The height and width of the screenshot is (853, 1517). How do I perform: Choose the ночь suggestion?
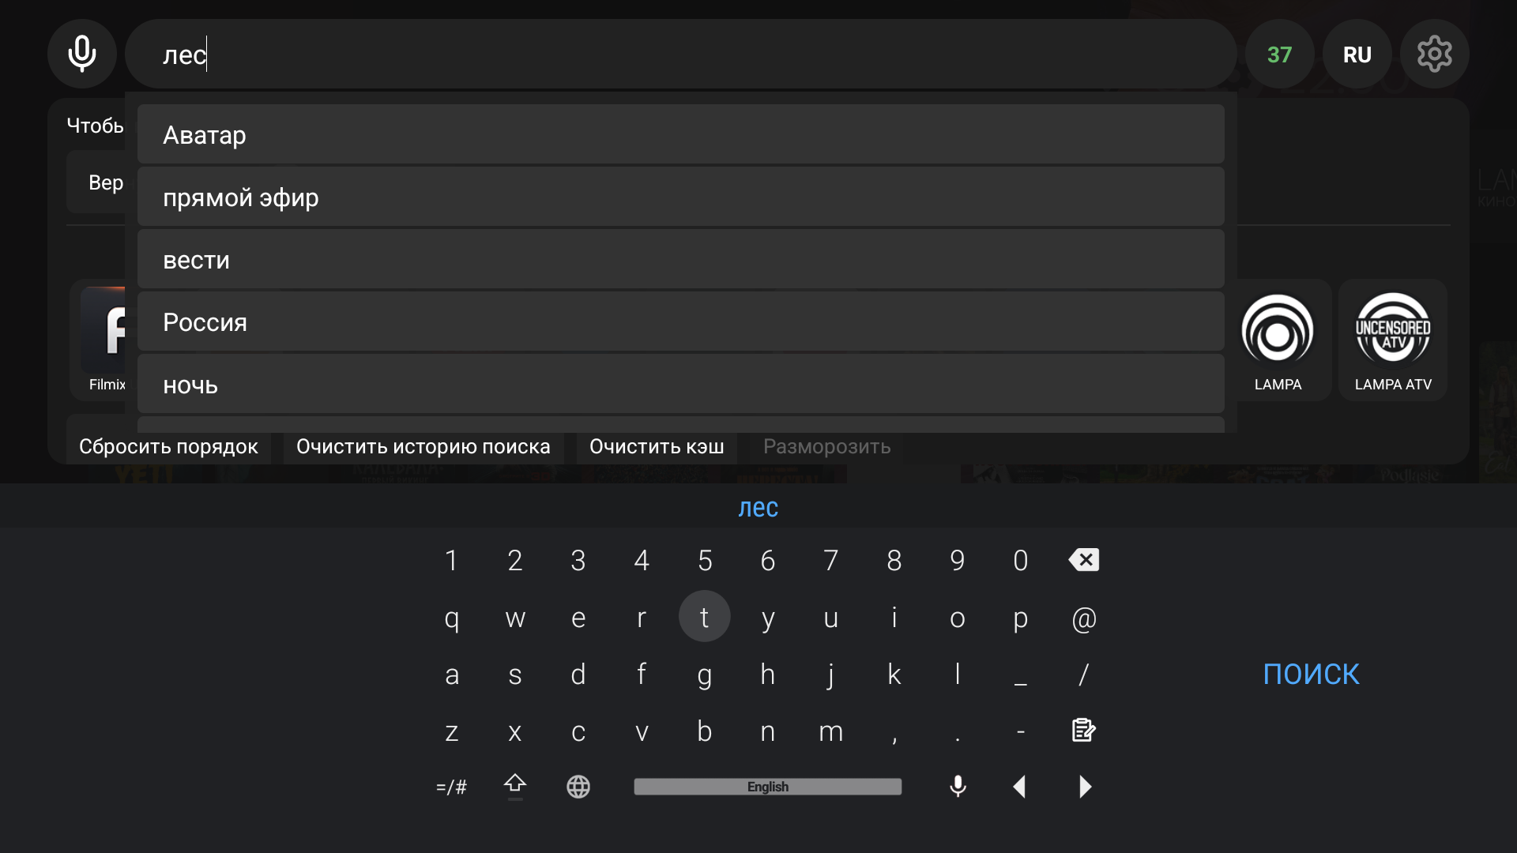pyautogui.click(x=680, y=384)
